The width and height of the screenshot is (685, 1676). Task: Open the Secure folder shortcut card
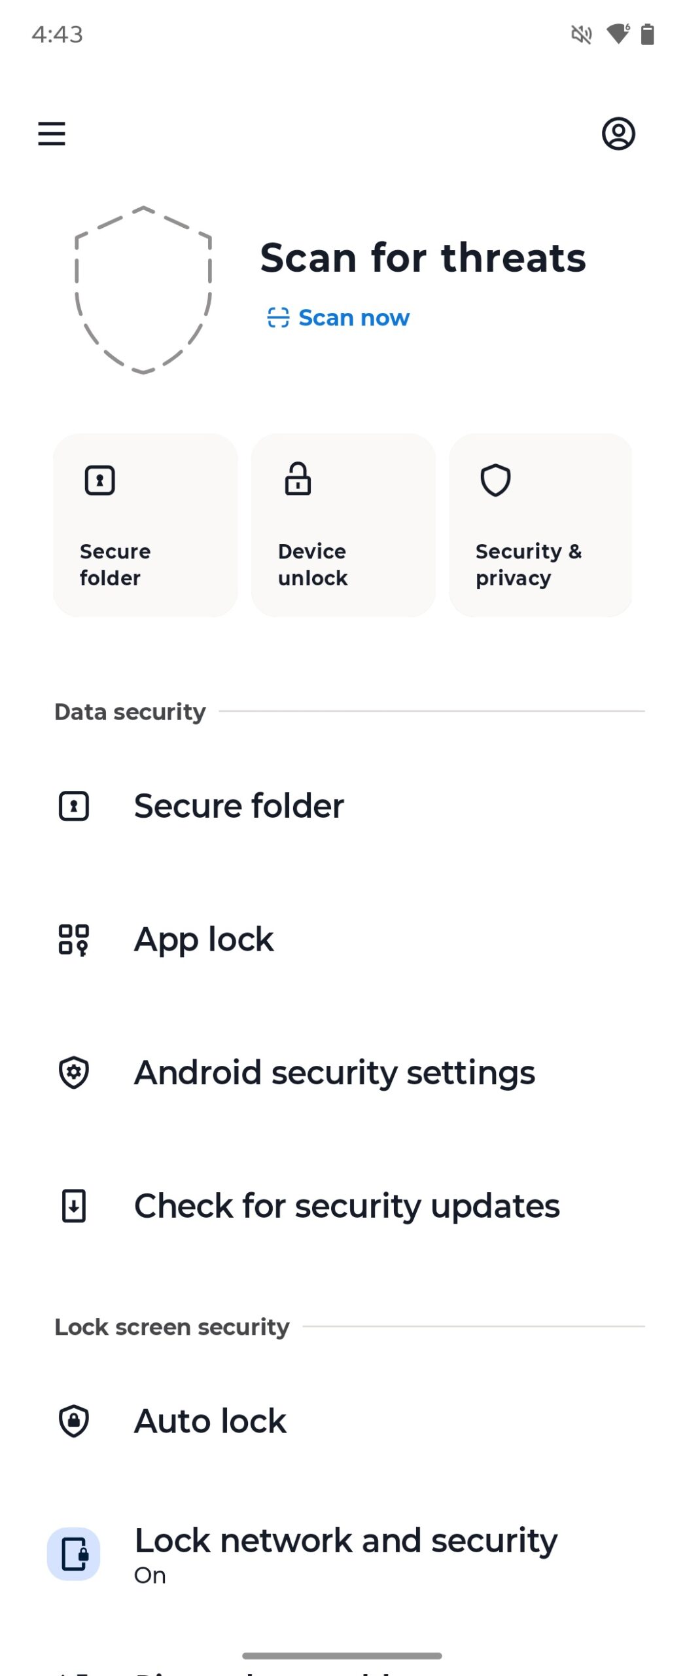click(145, 525)
